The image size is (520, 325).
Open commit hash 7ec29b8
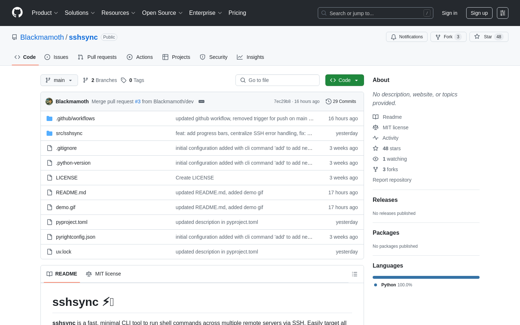(x=282, y=101)
